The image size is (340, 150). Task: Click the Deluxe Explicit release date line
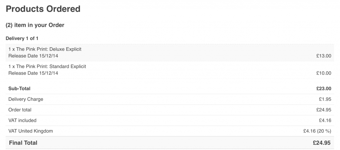point(33,56)
